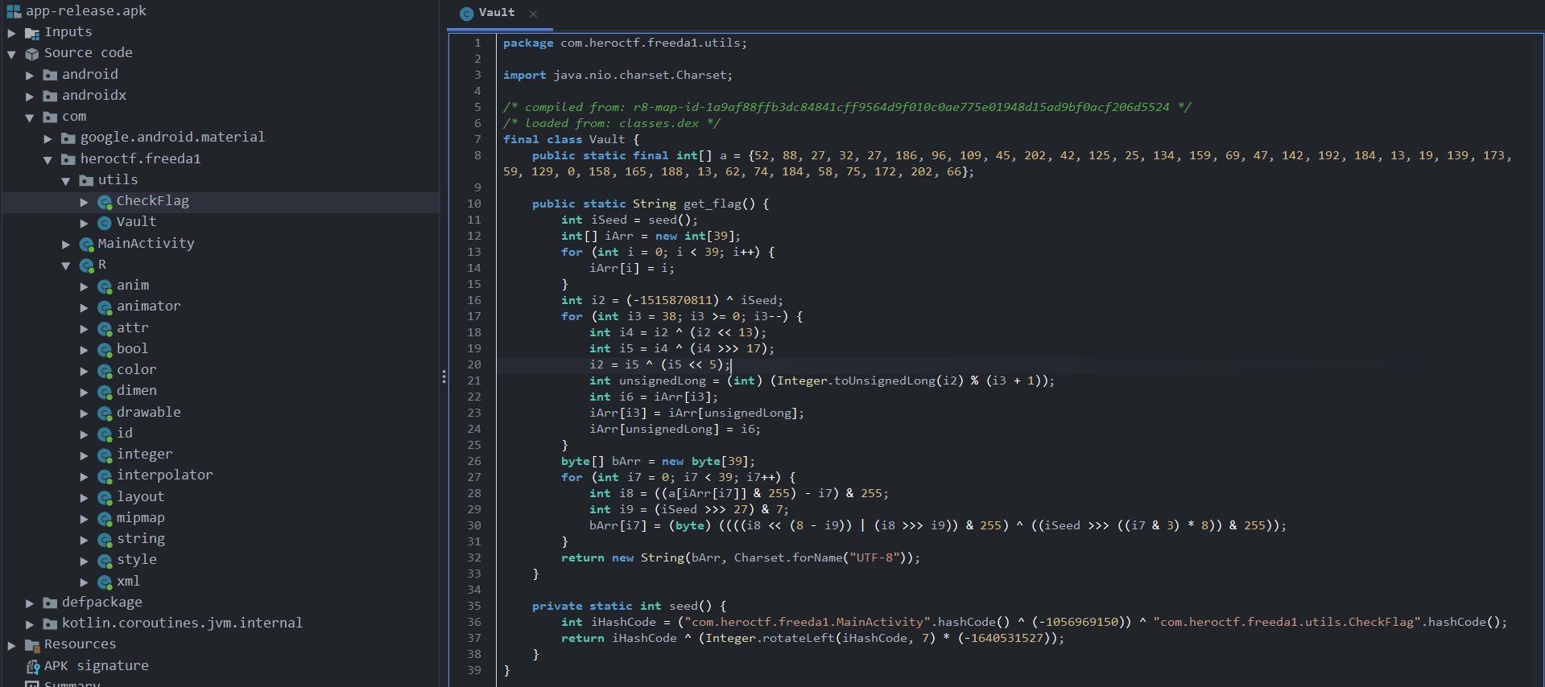Click the xml class icon
Screen dimensions: 1545x687
[x=105, y=582]
